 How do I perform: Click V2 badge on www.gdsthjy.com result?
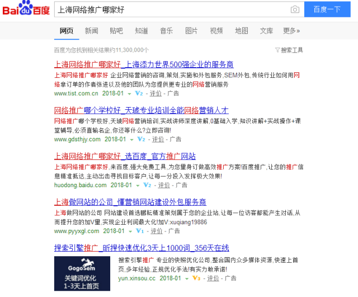[x=142, y=139]
